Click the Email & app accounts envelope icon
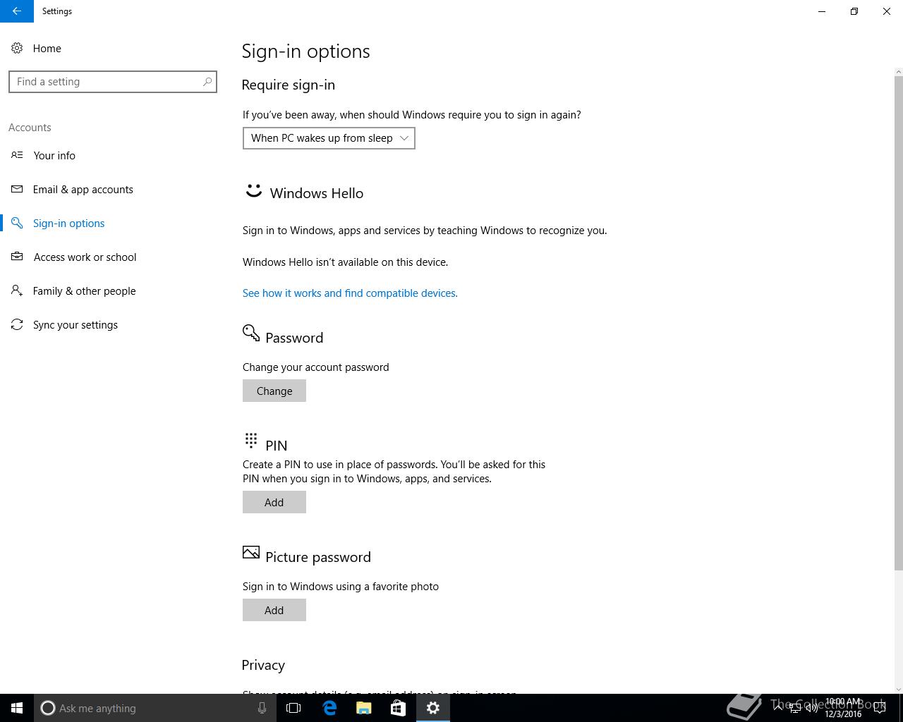The width and height of the screenshot is (903, 722). coord(17,189)
